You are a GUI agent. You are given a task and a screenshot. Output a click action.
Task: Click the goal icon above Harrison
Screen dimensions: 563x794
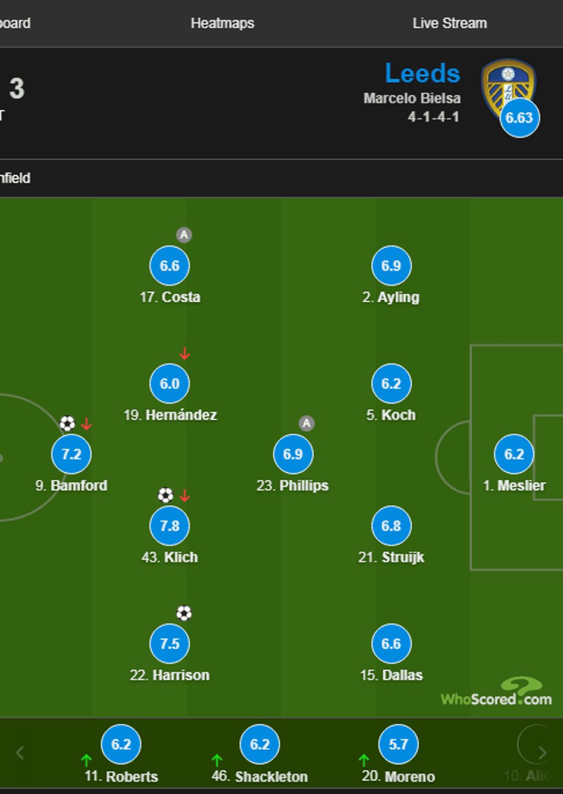[x=184, y=613]
